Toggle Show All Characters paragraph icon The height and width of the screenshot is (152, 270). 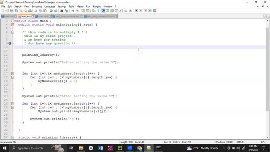click(x=98, y=11)
